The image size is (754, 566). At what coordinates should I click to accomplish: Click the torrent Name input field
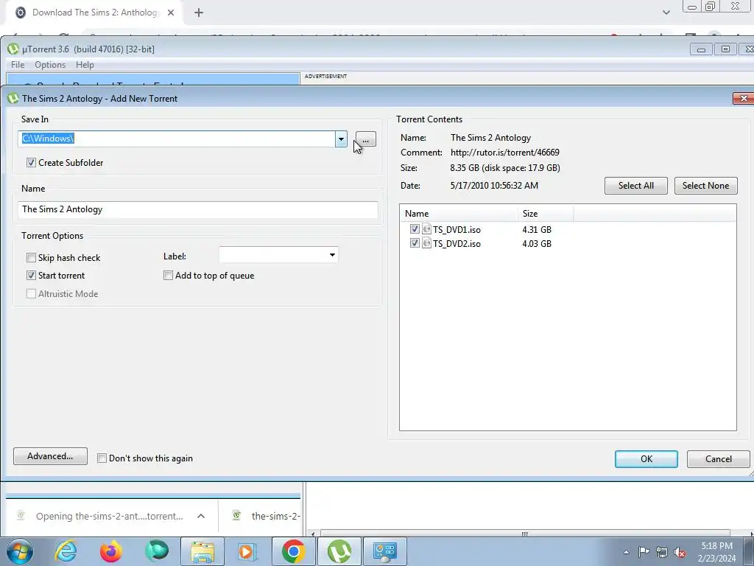[x=197, y=209]
